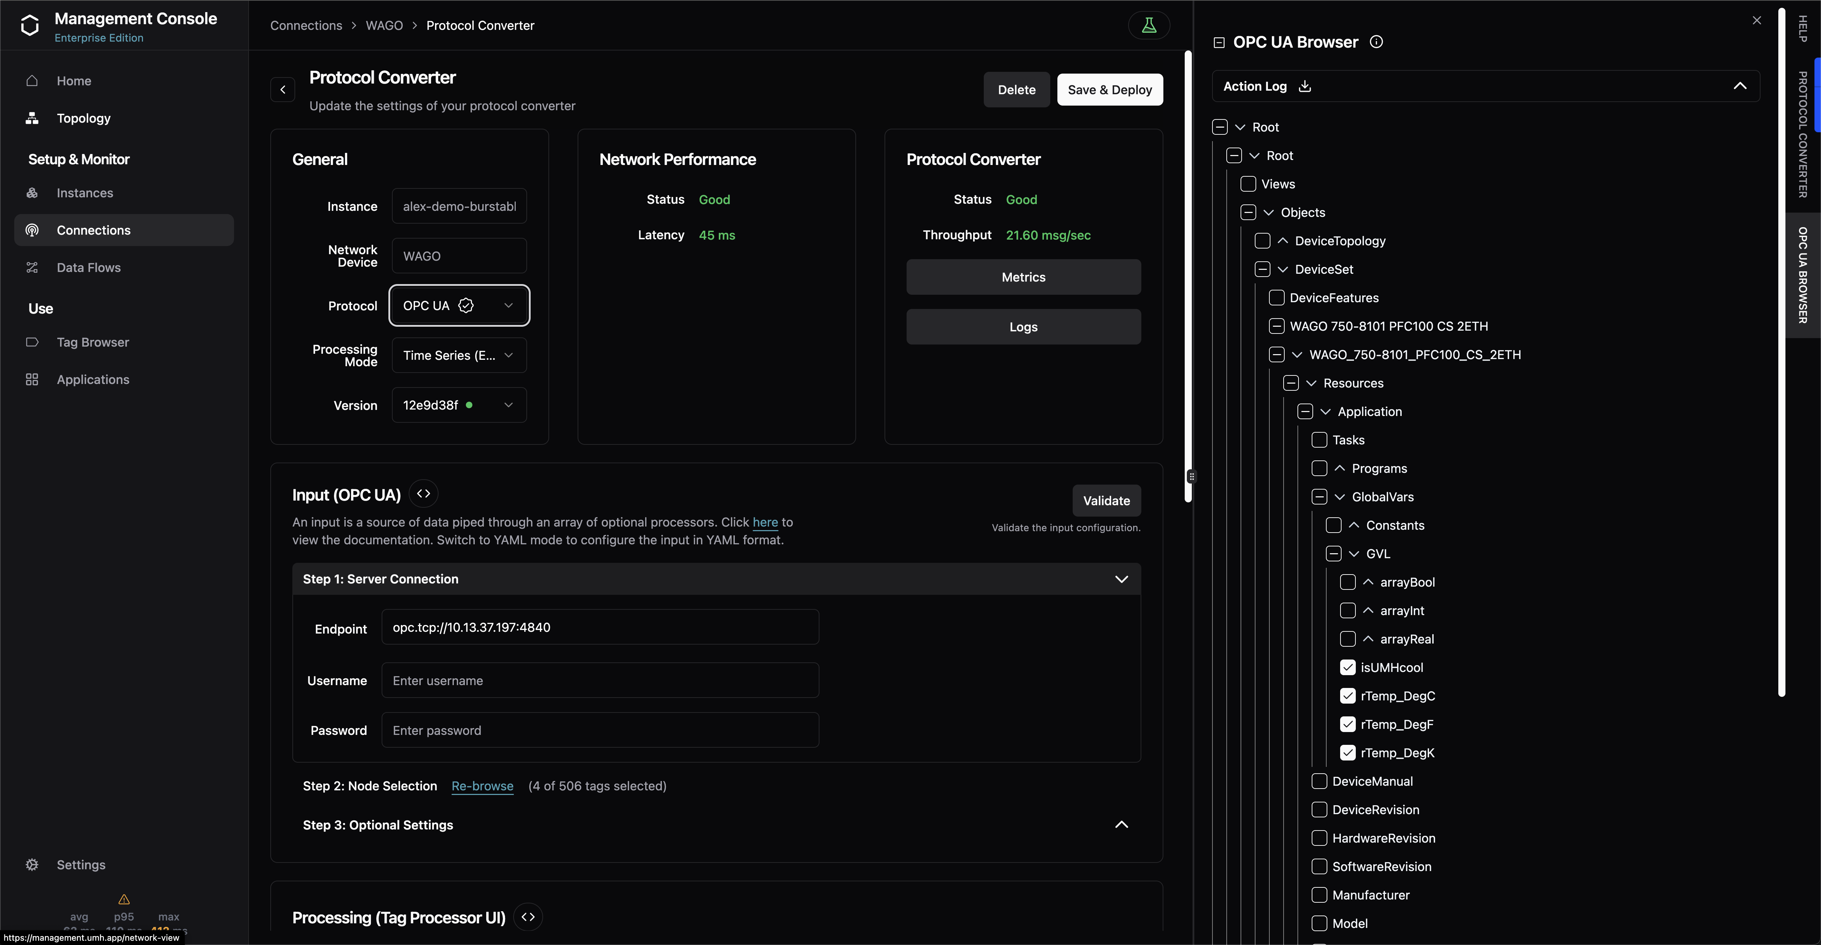
Task: Expand the arrayBool tree node
Action: pos(1368,582)
